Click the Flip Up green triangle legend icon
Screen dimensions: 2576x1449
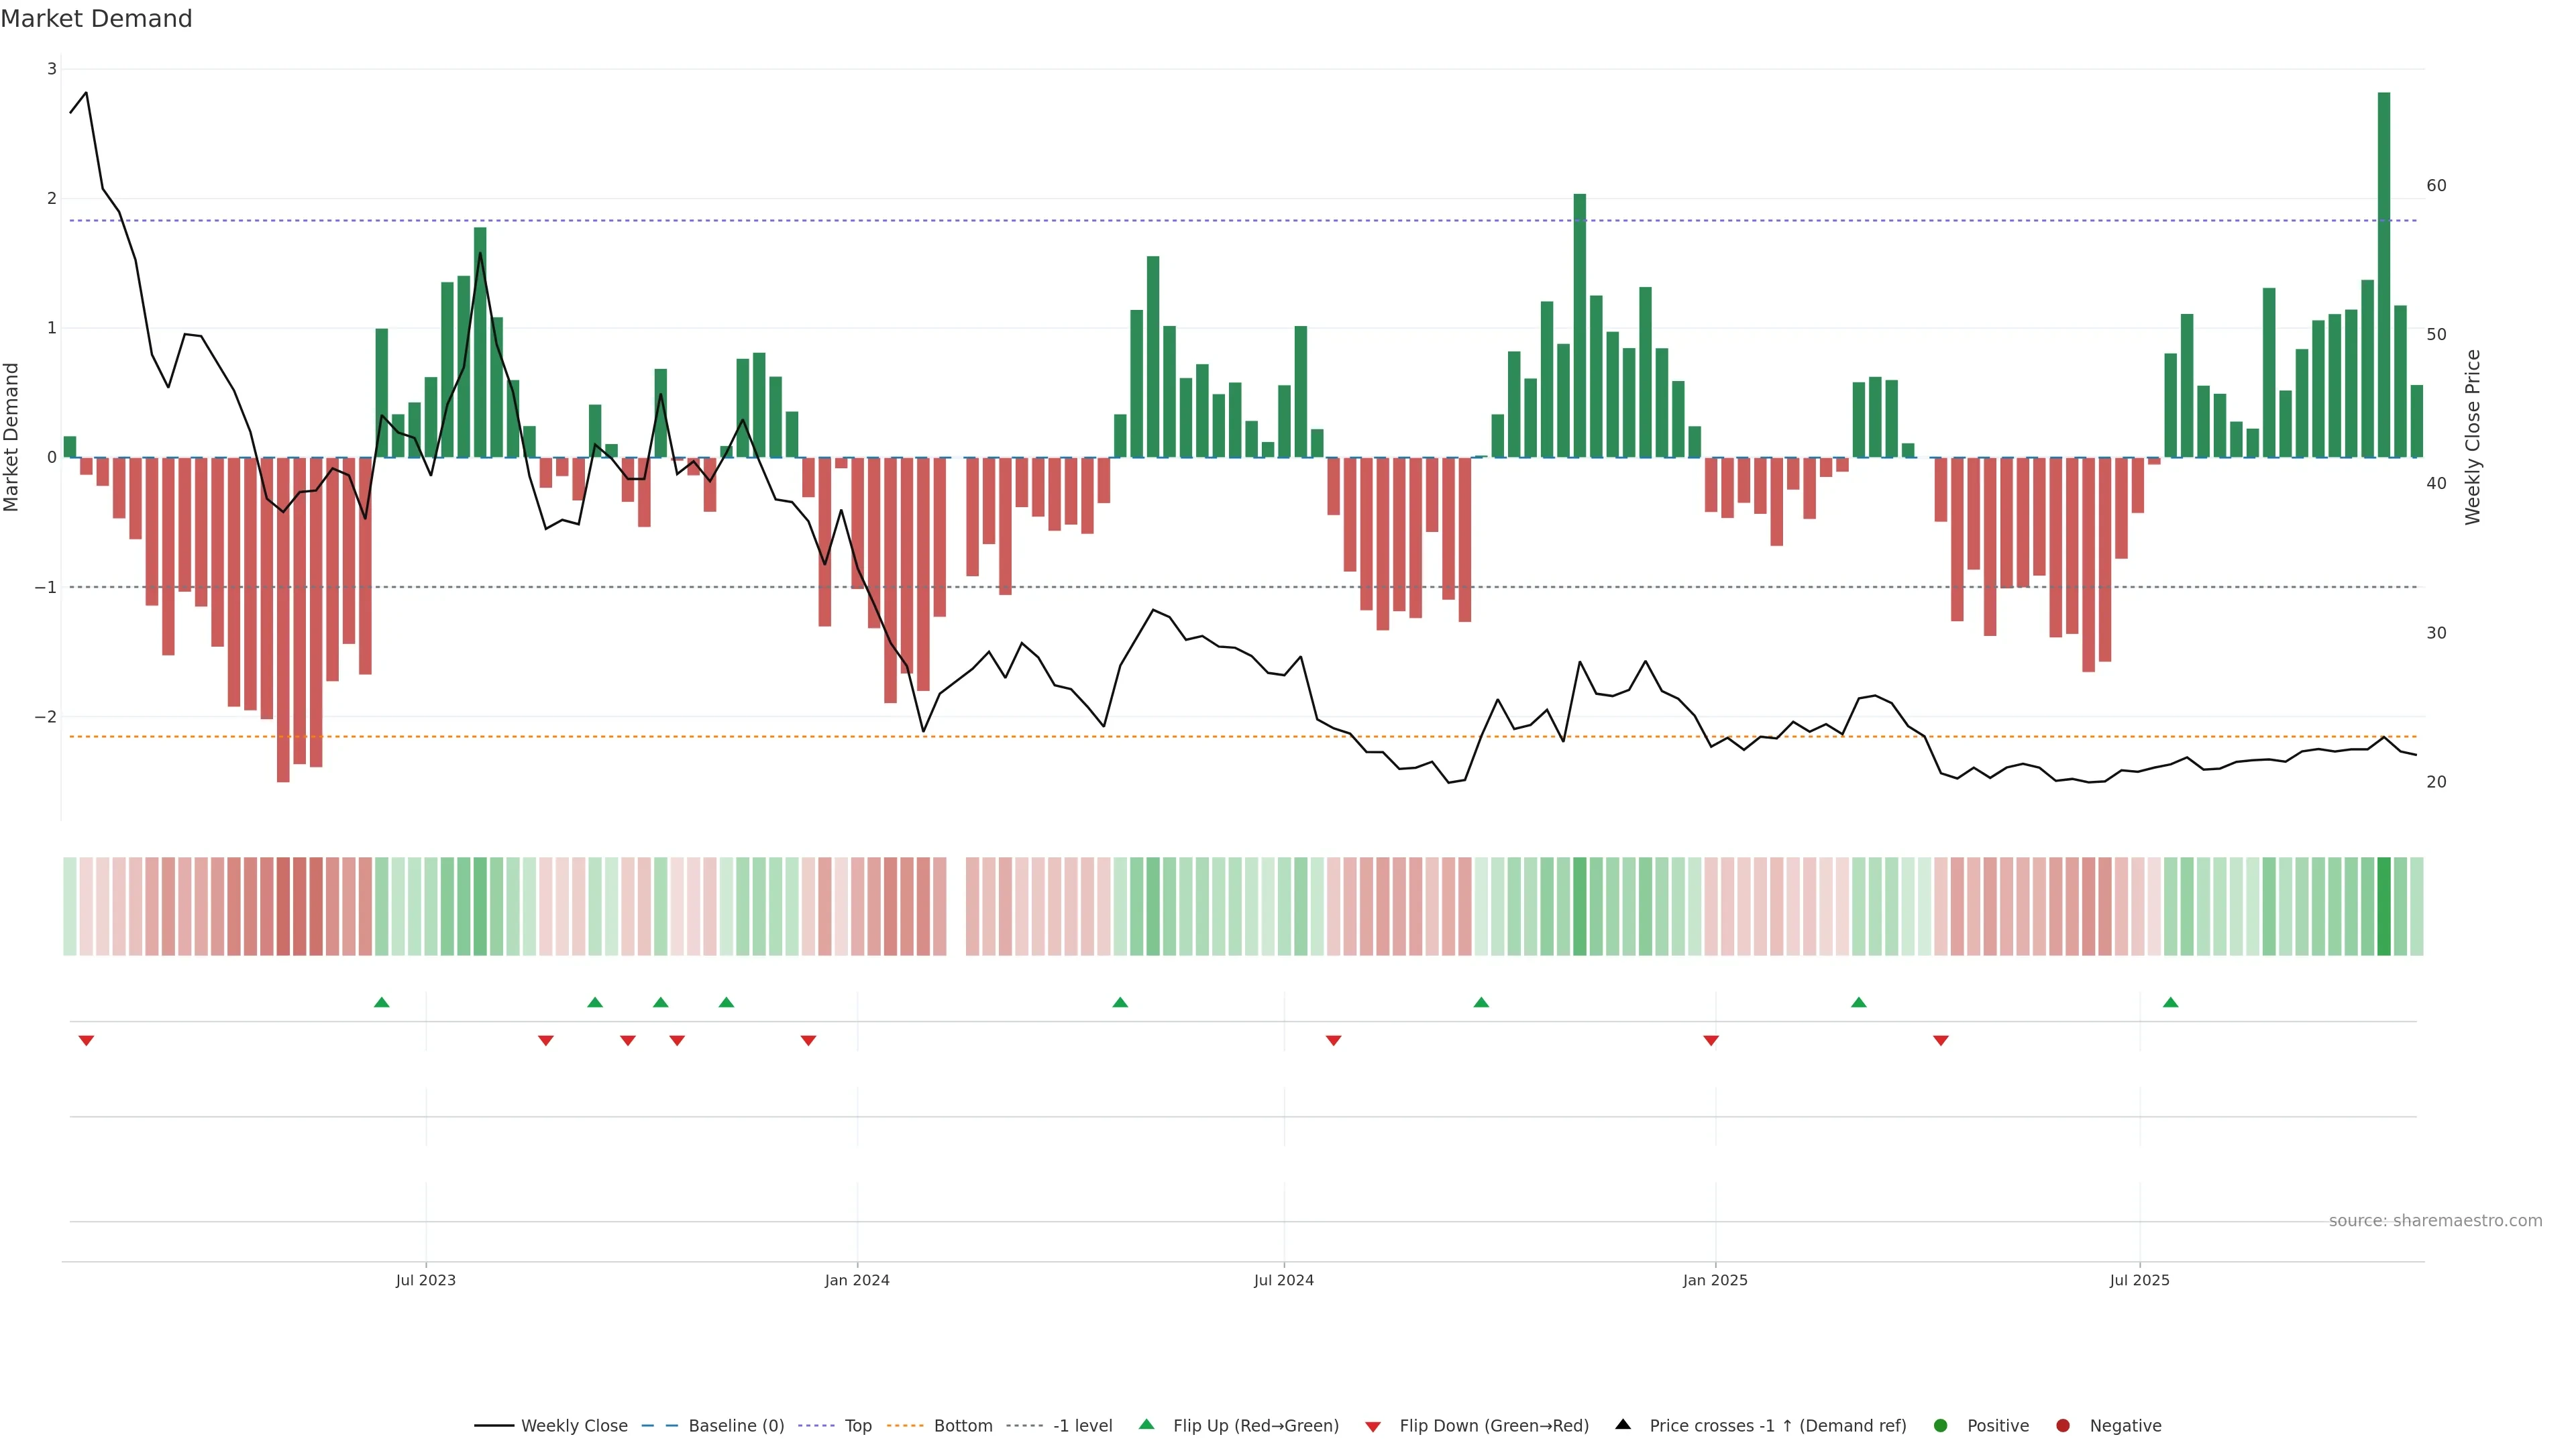click(x=1146, y=1424)
